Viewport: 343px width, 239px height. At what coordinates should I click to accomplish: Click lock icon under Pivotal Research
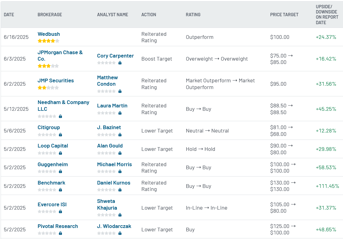[60, 233]
